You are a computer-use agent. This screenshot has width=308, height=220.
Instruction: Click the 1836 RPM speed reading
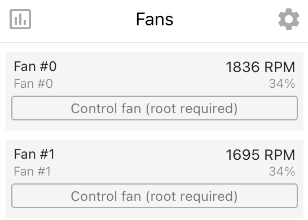coord(260,67)
